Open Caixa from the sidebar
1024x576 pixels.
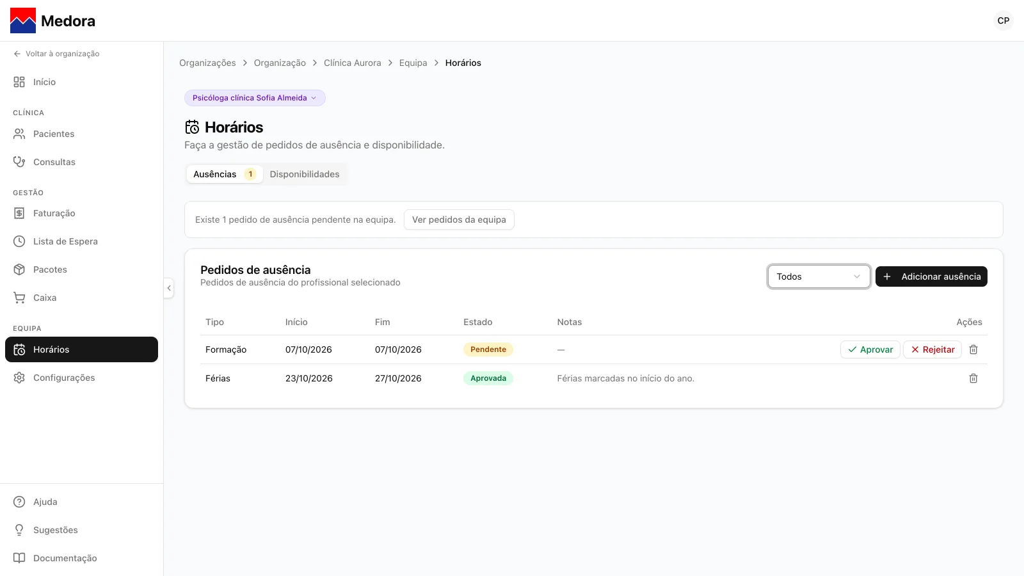(x=81, y=298)
